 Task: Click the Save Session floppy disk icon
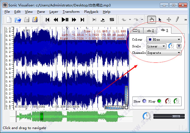(27, 20)
